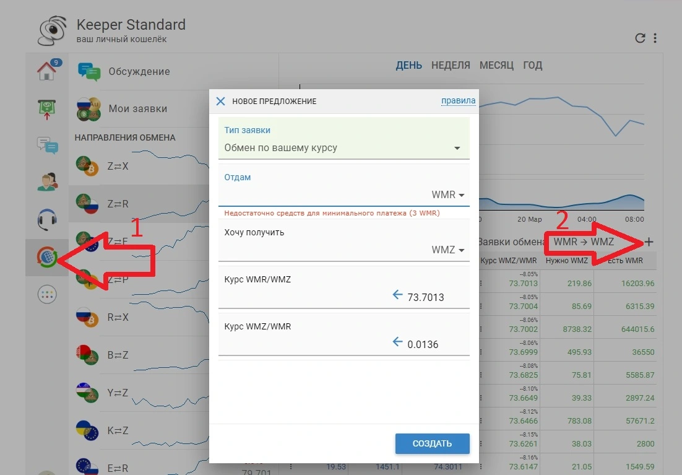Click the 8738.32 cell in Нужно WMZ

click(577, 329)
